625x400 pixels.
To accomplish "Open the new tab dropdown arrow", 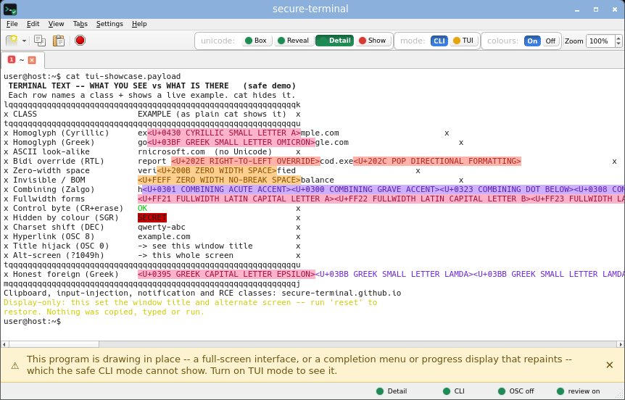I will (24, 41).
